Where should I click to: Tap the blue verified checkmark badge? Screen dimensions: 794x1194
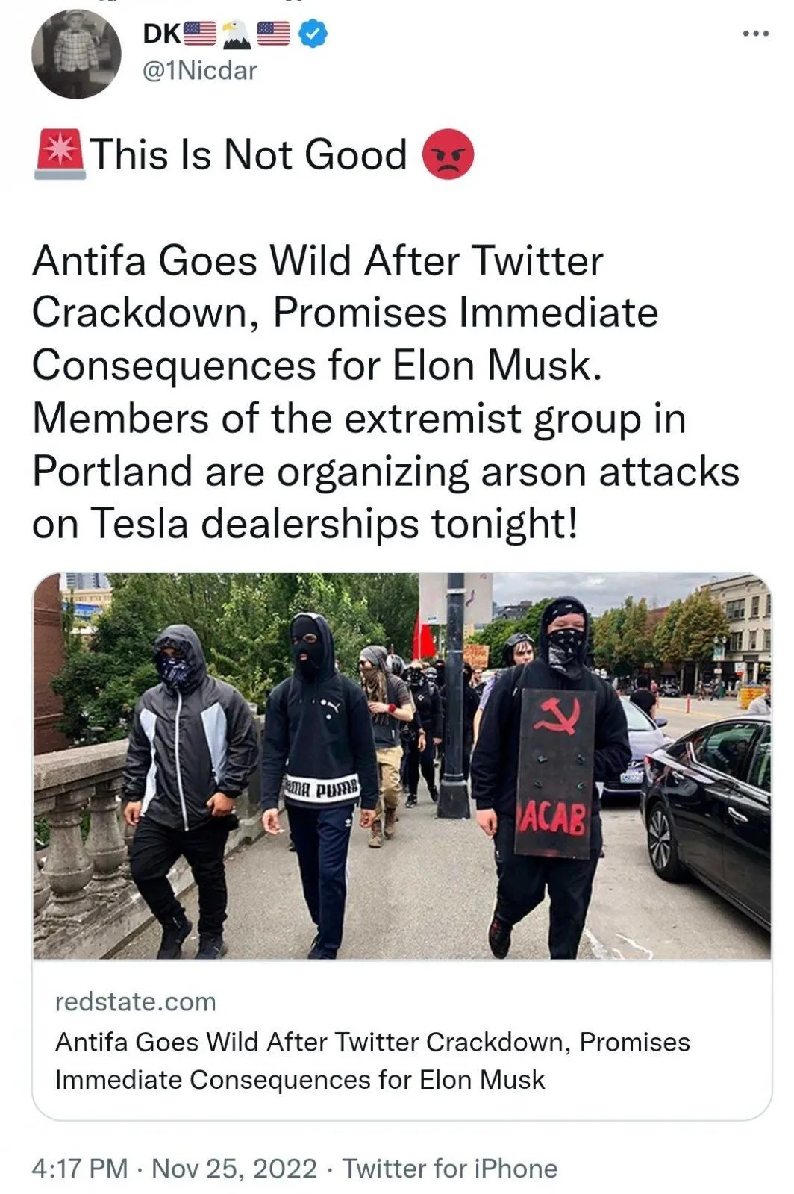point(313,34)
